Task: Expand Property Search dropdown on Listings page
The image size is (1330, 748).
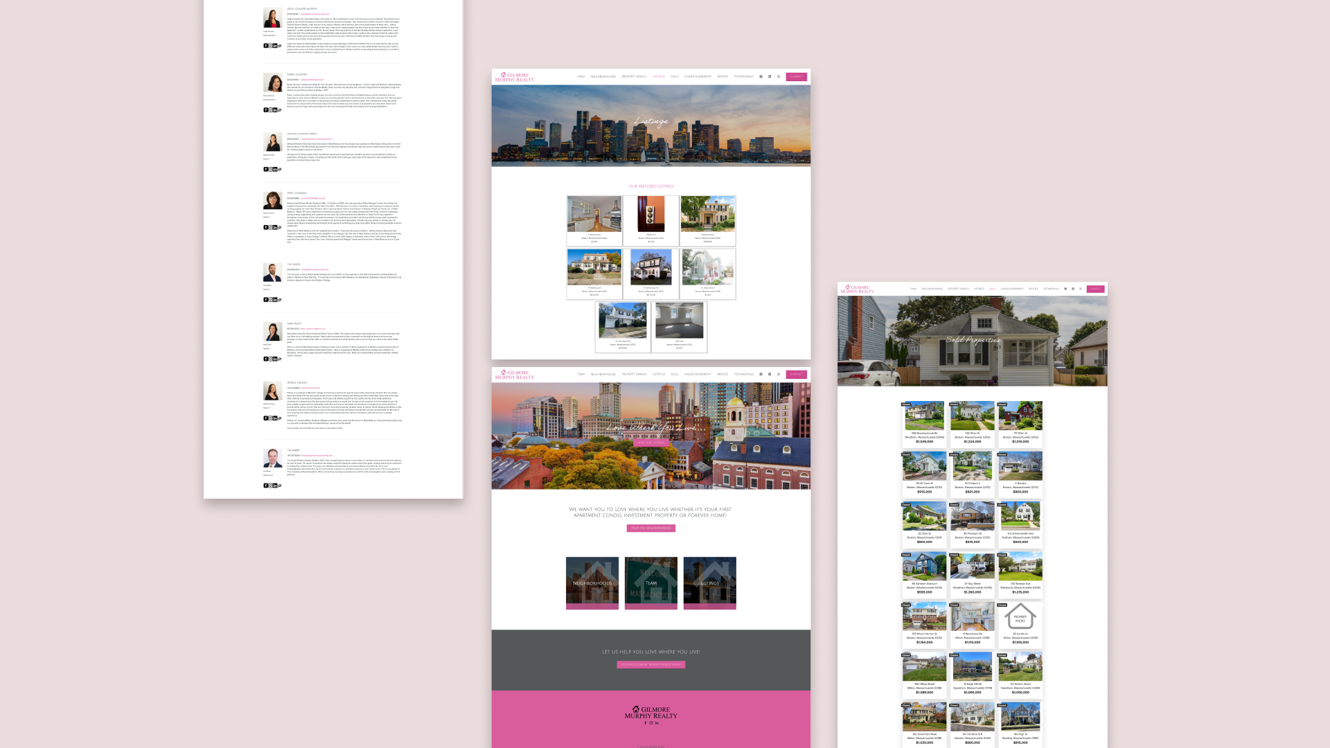Action: click(x=634, y=77)
